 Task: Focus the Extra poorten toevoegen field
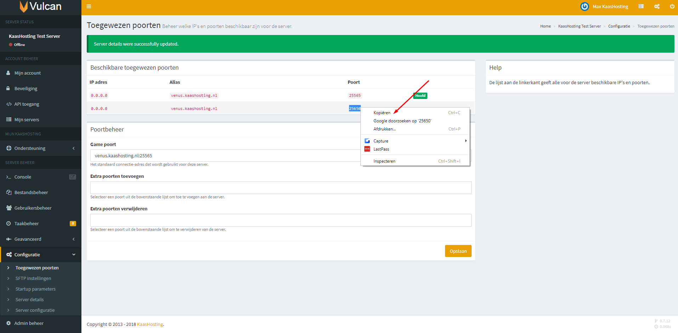(281, 188)
